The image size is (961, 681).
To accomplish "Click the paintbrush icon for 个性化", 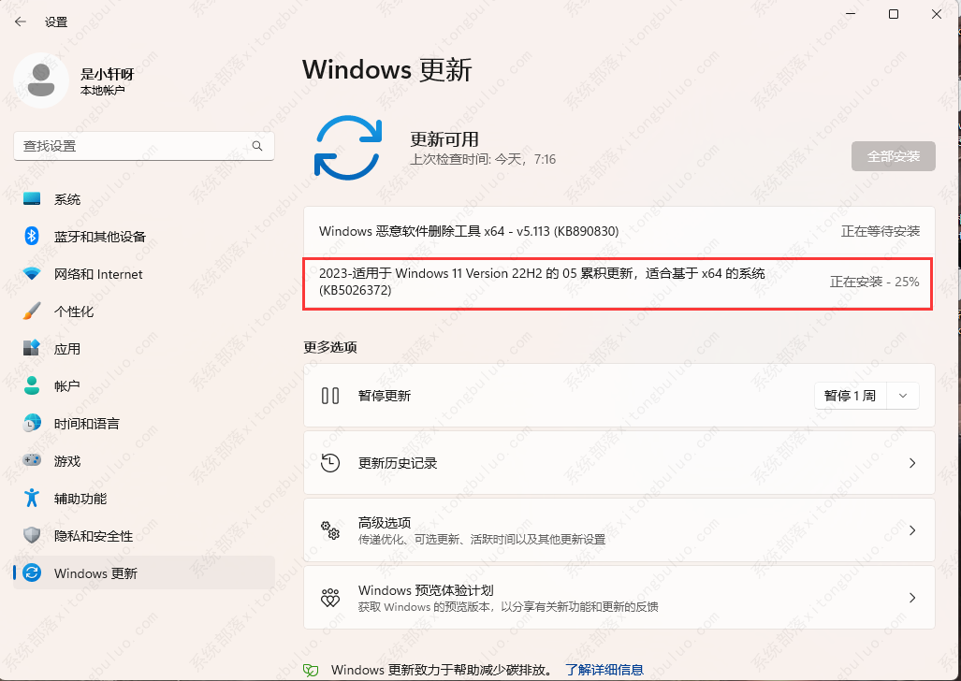I will pos(32,311).
